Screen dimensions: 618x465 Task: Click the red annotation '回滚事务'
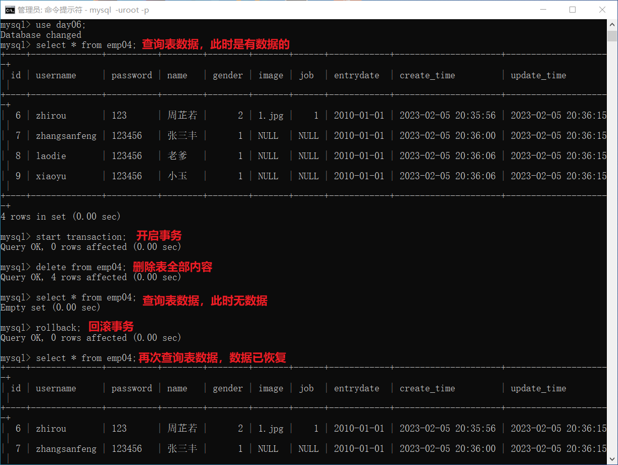coord(111,327)
